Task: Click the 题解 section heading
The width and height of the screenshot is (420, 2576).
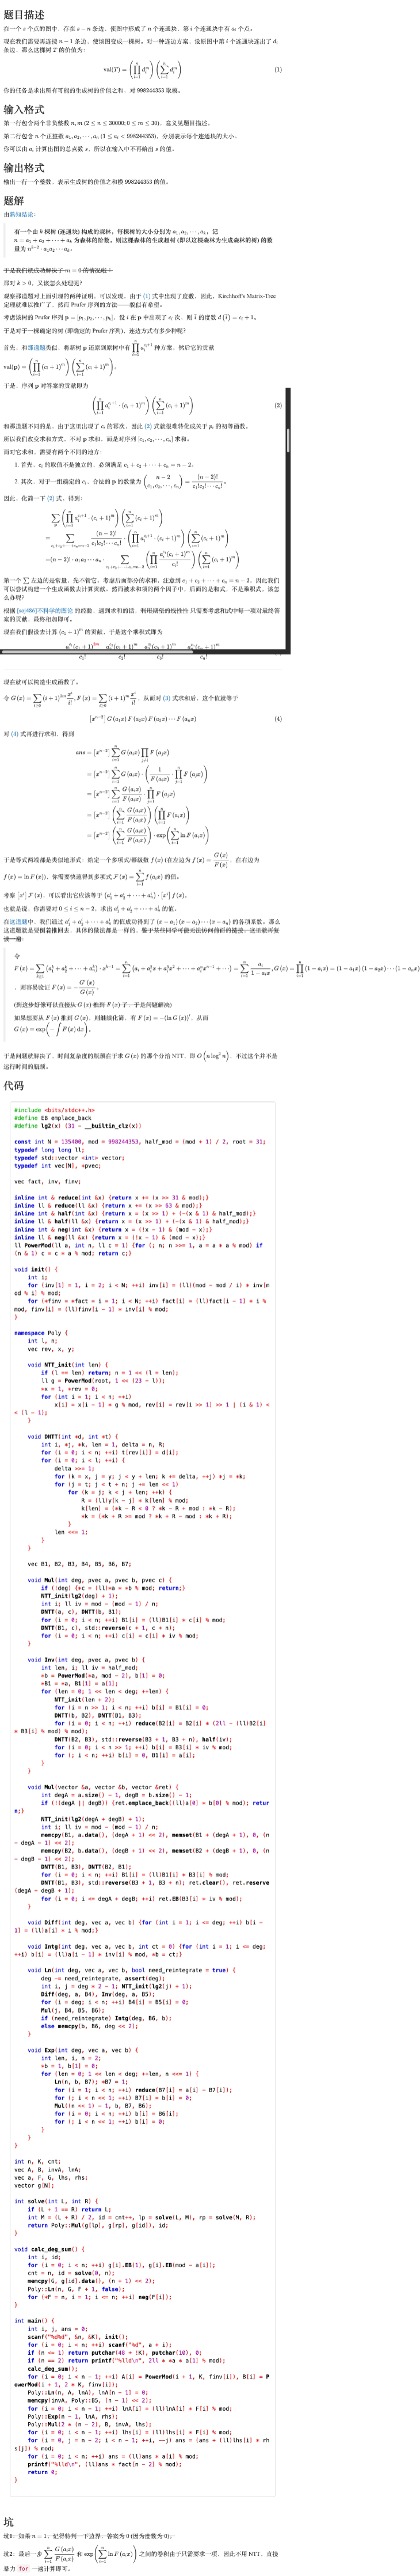Action: (14, 200)
